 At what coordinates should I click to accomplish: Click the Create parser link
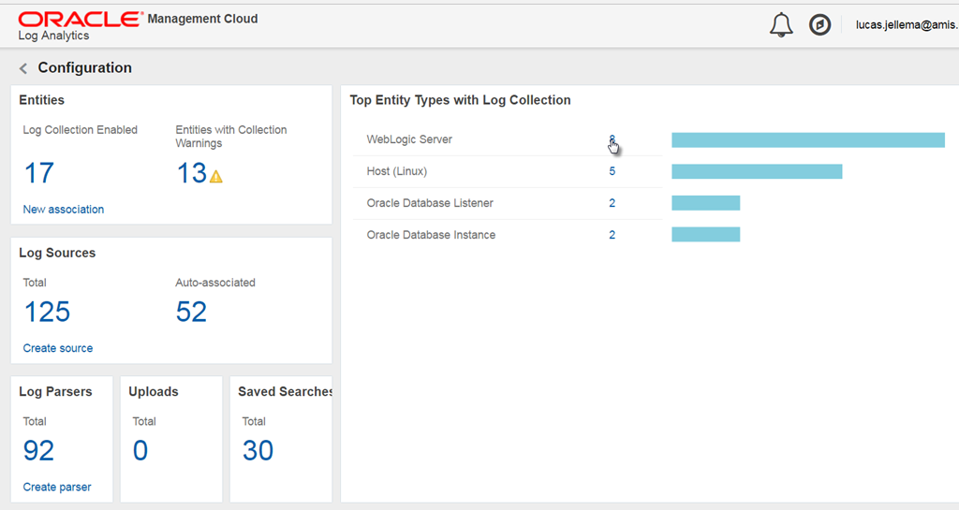pos(56,487)
